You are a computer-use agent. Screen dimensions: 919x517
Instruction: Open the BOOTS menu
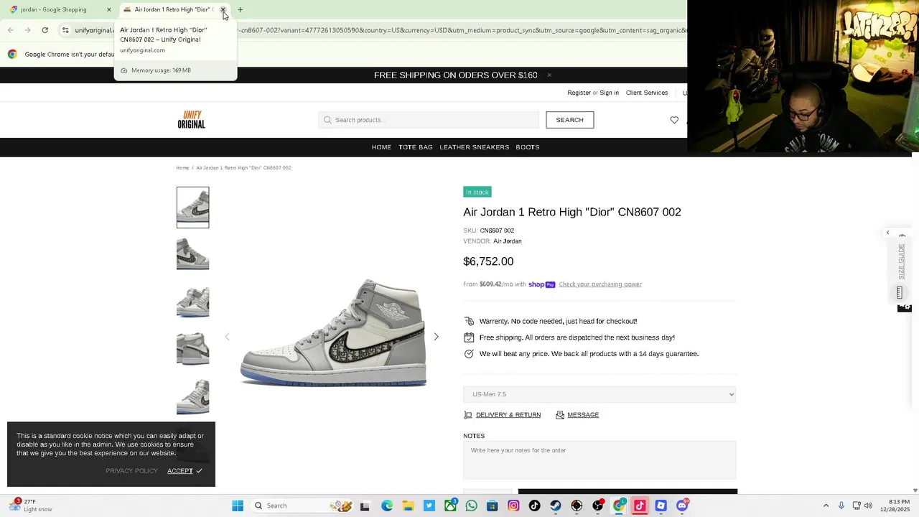[x=528, y=147]
